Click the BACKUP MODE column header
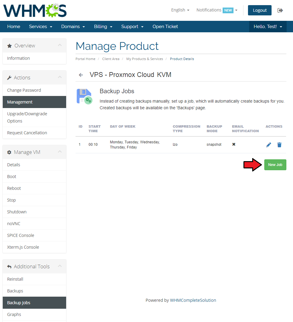This screenshot has width=293, height=322. tap(214, 129)
